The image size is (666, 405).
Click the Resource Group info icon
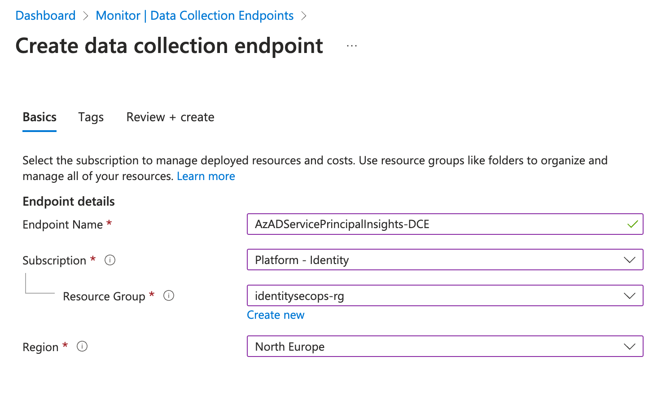[x=169, y=295]
